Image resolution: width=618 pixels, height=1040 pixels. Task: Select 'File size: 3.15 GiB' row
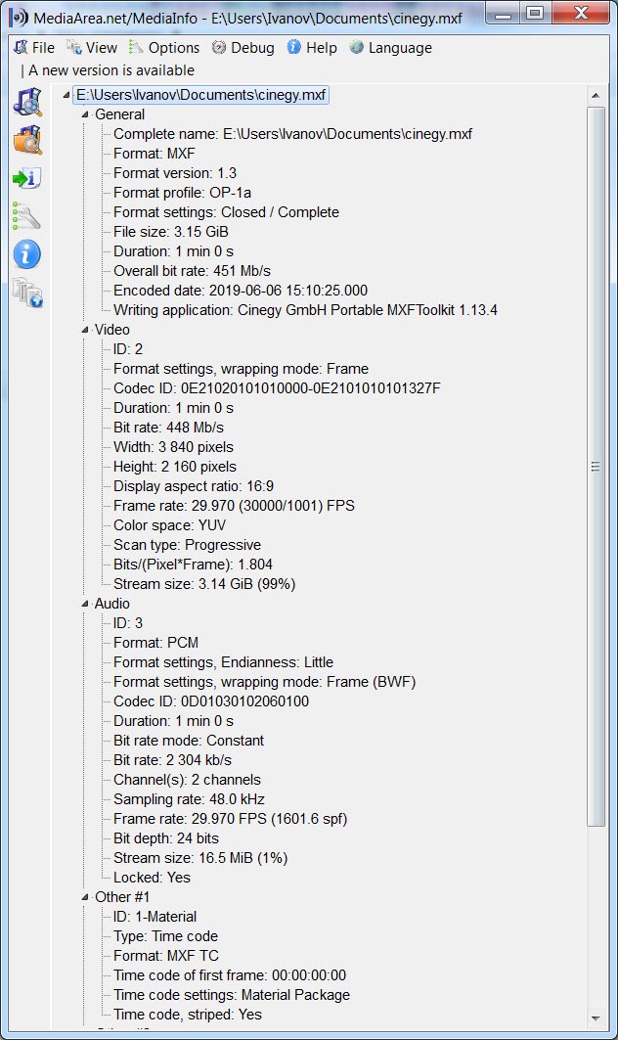tap(171, 232)
